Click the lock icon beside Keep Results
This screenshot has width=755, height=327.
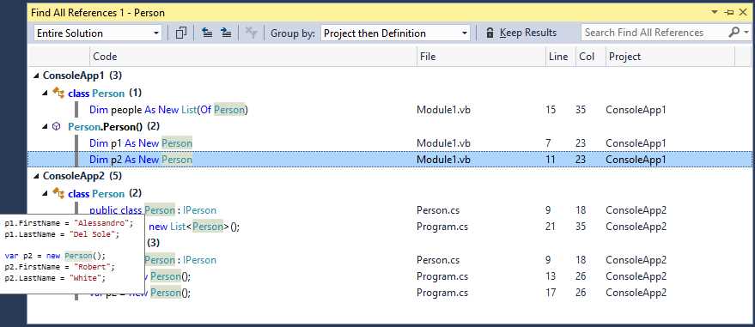point(490,33)
